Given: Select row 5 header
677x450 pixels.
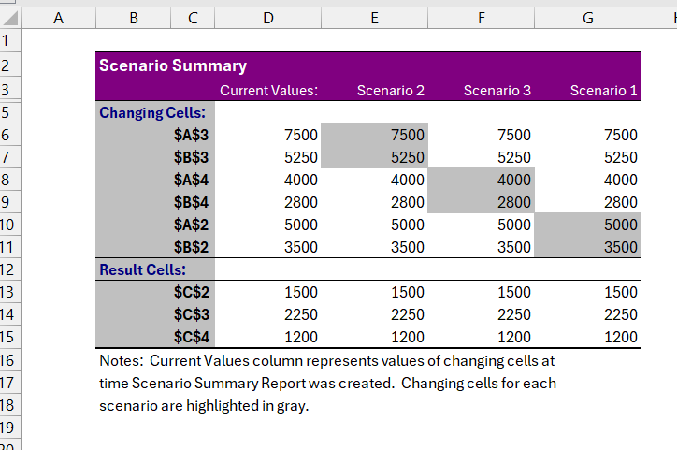Looking at the screenshot, I should pyautogui.click(x=10, y=112).
